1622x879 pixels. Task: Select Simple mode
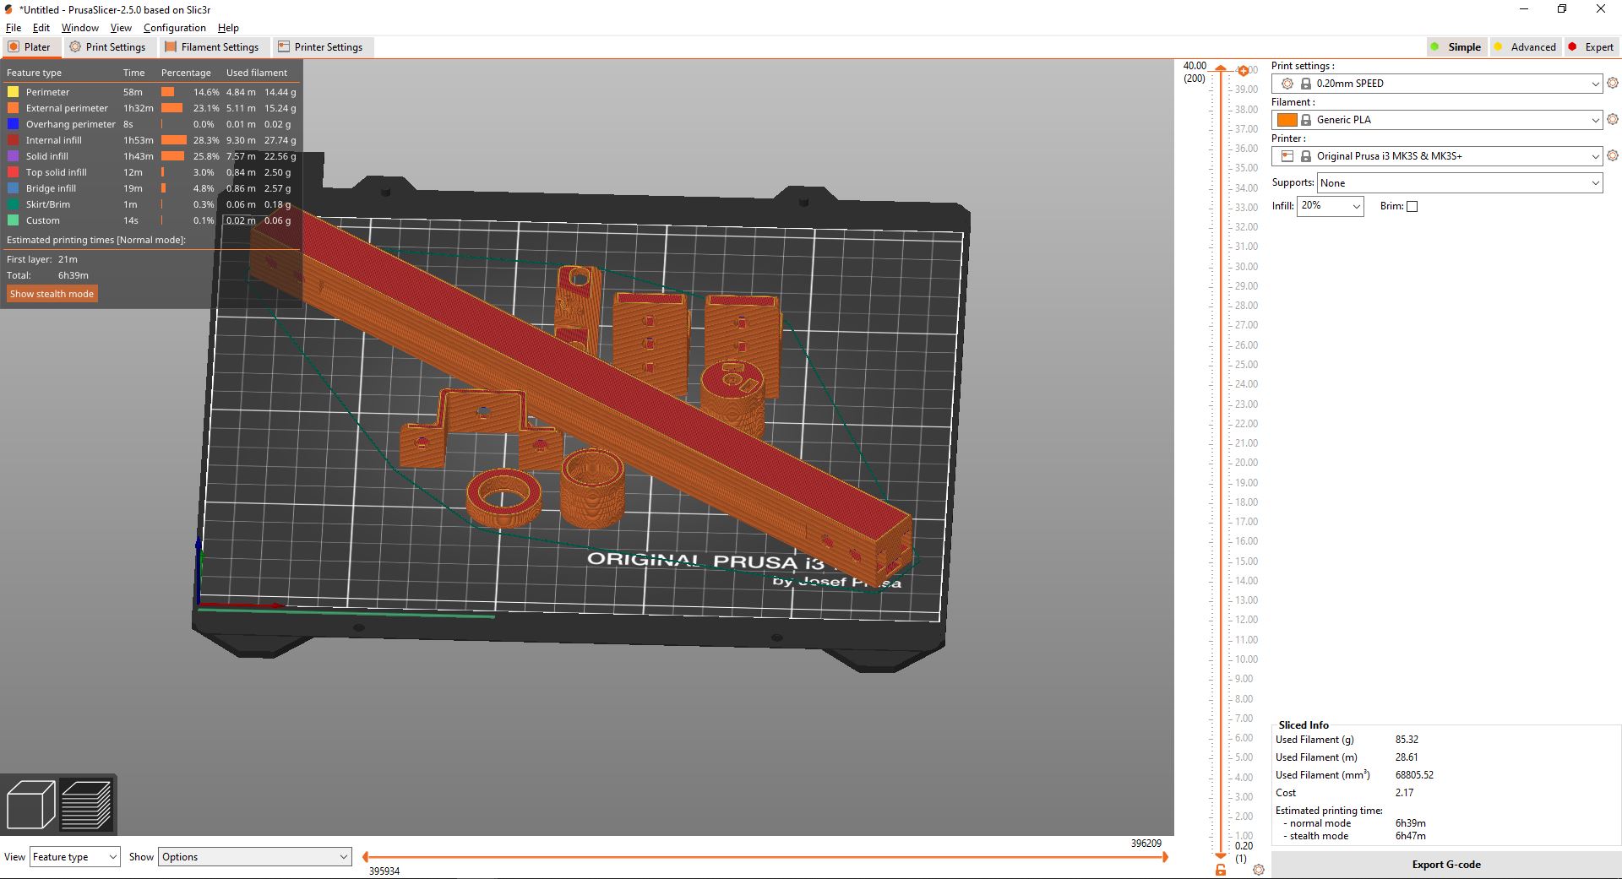pyautogui.click(x=1456, y=47)
